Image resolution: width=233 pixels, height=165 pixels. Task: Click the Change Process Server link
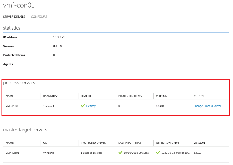point(207,106)
